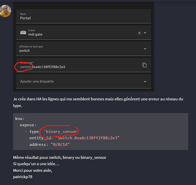Click the Ajouter une étiquette label text

[37, 81]
